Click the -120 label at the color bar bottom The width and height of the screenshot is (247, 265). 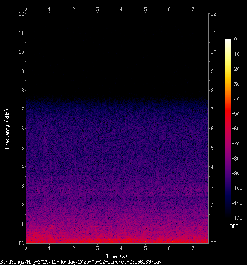(237, 218)
